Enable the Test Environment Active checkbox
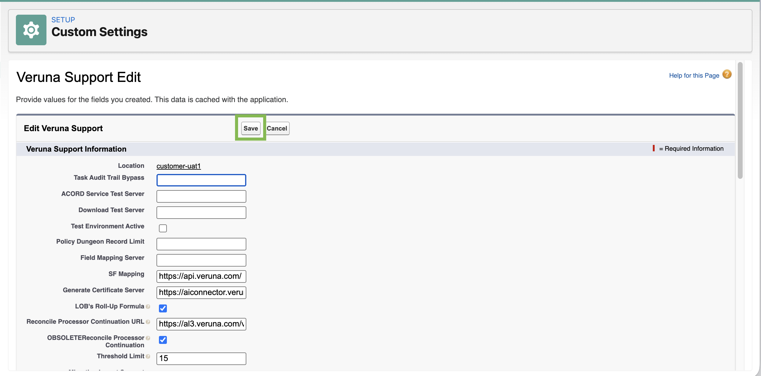Image resolution: width=761 pixels, height=376 pixels. coord(163,228)
